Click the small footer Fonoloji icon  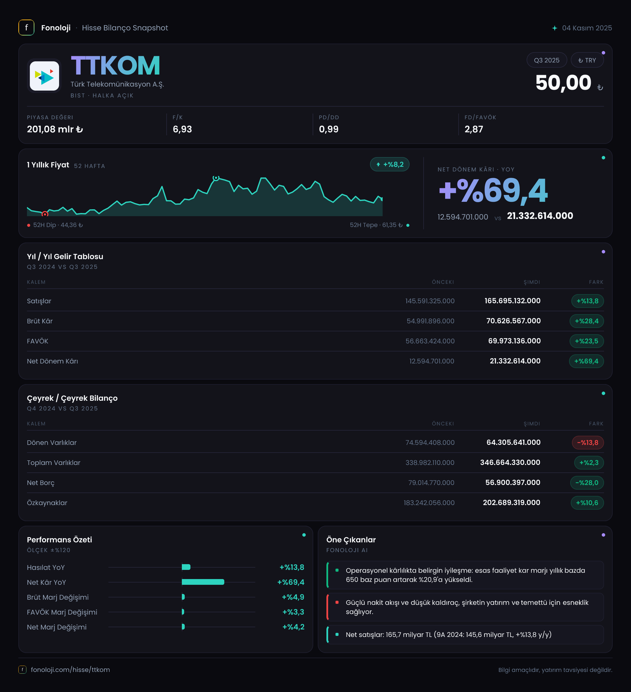click(22, 669)
